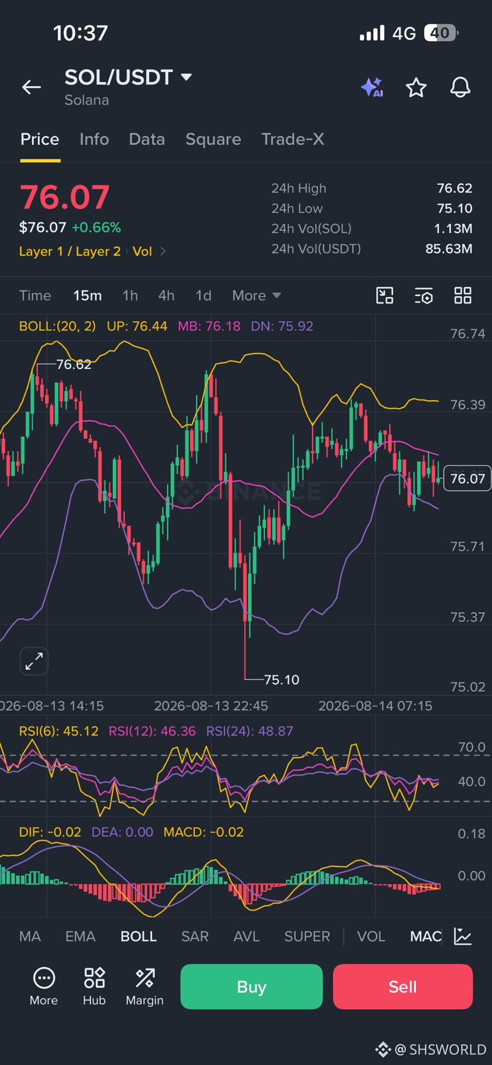
Task: Toggle the SAR indicator
Action: (195, 937)
